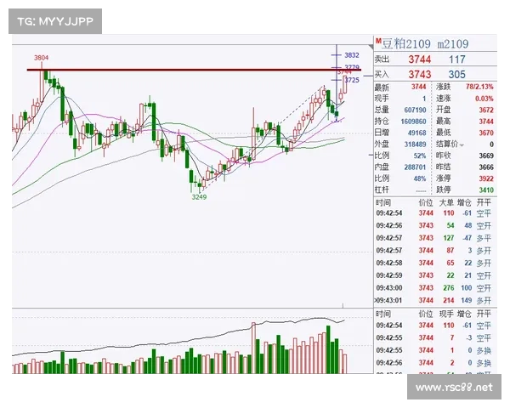510x408 pixels.
Task: Click the 3249 low price label
Action: click(x=200, y=196)
